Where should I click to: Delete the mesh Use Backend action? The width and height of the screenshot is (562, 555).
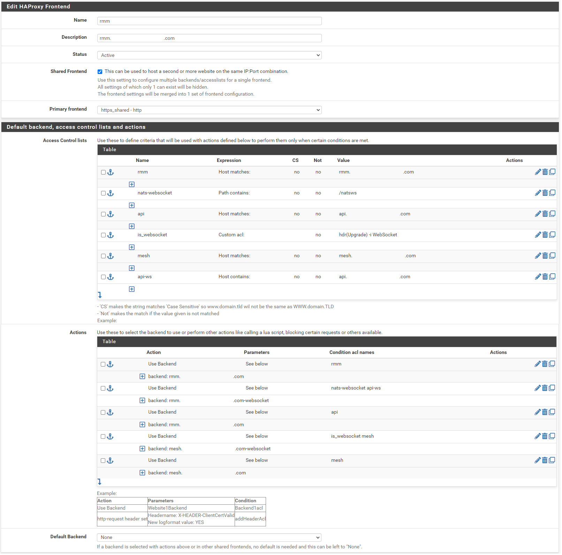(x=545, y=460)
